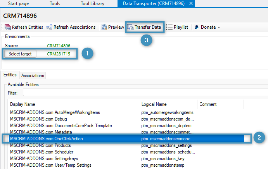This screenshot has width=268, height=169.
Task: Select MSCRM-ADDONS.com Metadata entity
Action: coord(41,132)
